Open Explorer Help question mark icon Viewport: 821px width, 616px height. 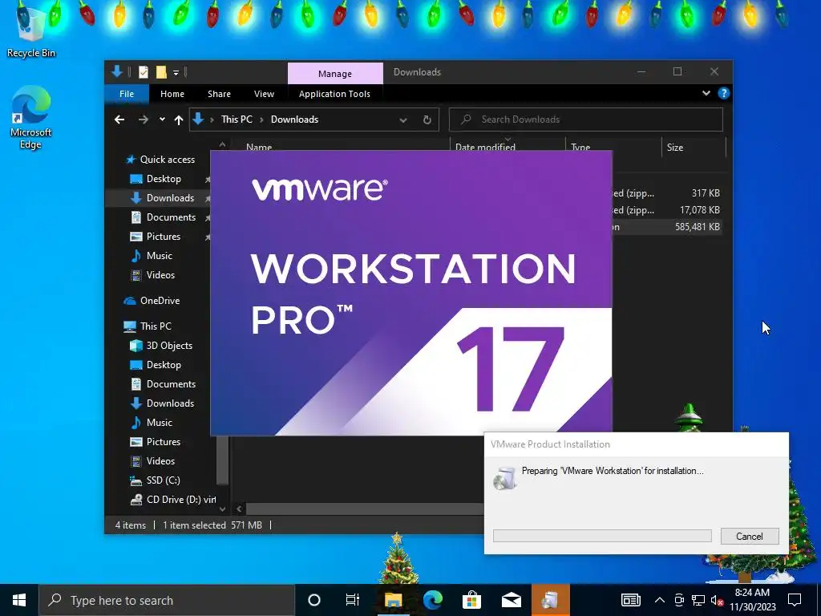pos(724,93)
